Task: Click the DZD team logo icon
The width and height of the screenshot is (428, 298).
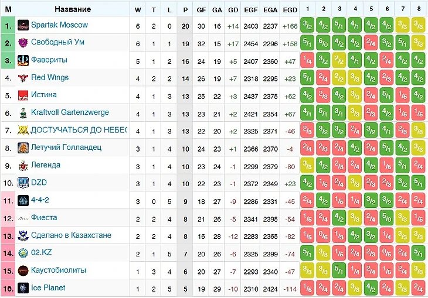Action: pyautogui.click(x=23, y=183)
